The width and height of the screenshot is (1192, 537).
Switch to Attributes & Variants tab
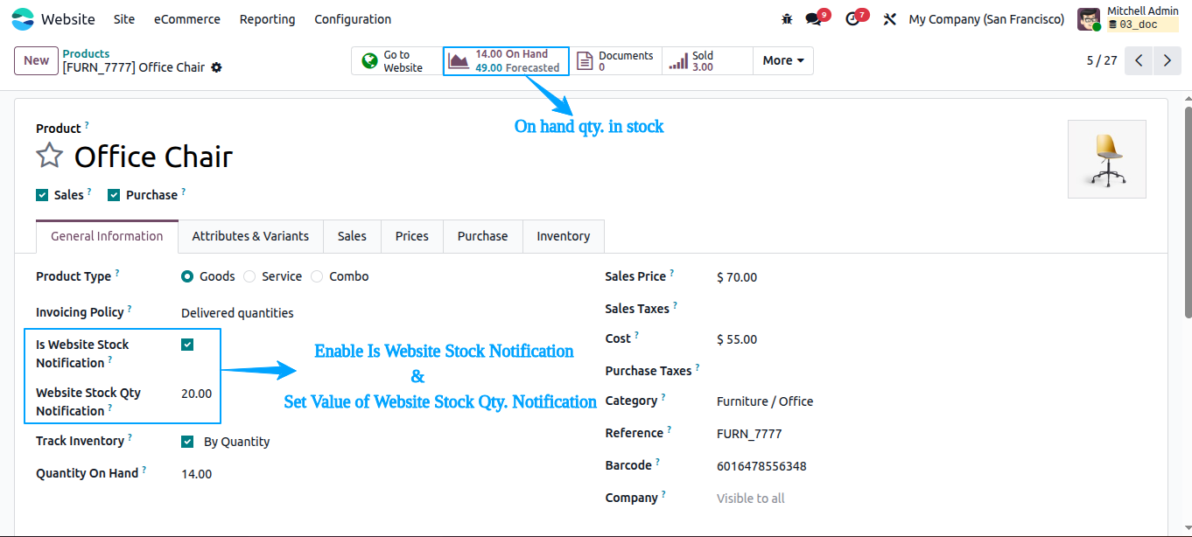[x=250, y=236]
